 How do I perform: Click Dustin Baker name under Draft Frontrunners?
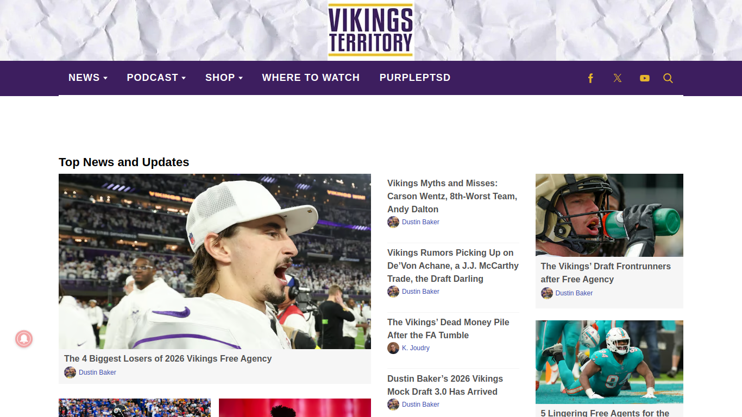(574, 293)
